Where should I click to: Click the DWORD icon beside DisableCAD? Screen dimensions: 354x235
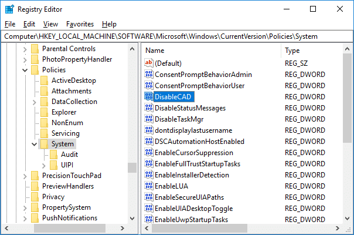tap(148, 97)
